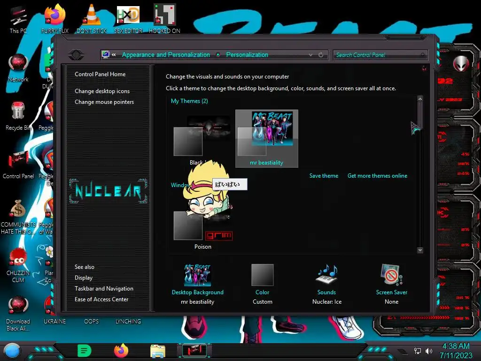Open the Recycle Bin icon
The width and height of the screenshot is (481, 361).
[x=18, y=116]
